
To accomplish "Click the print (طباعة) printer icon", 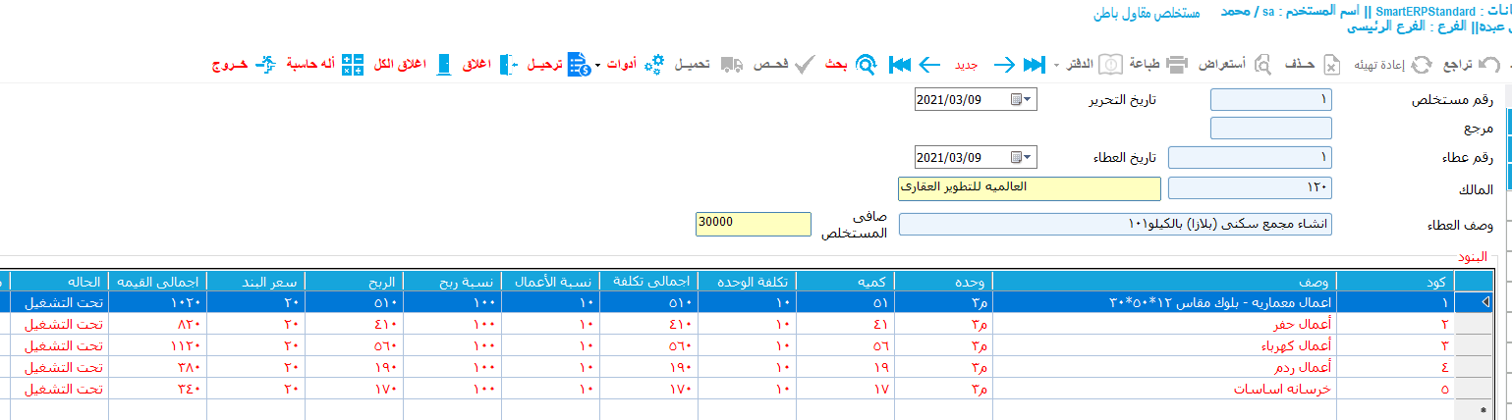I will [1179, 65].
